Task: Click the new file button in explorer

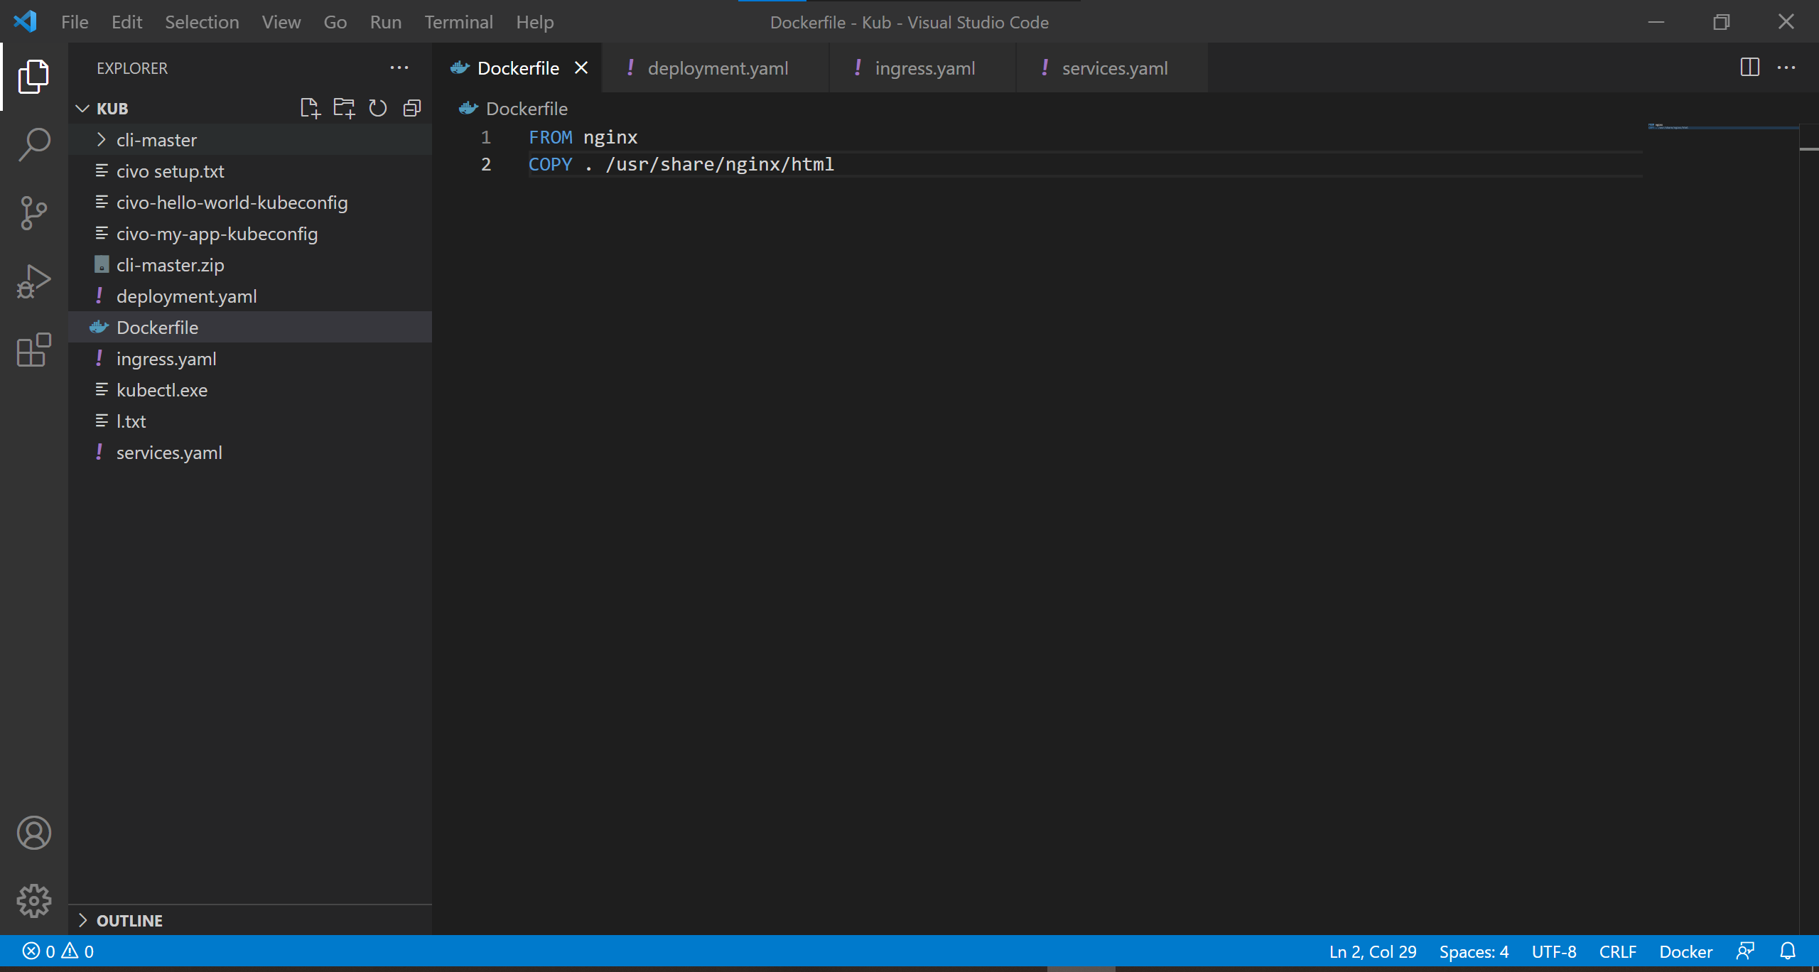Action: (x=309, y=107)
